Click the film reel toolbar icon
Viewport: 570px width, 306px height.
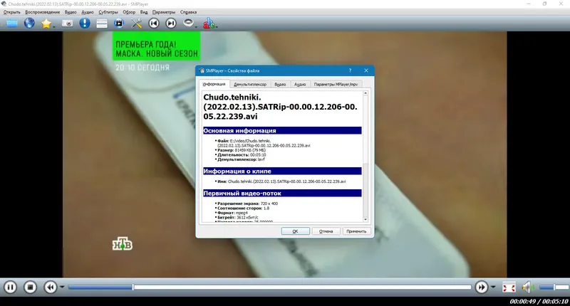tap(119, 23)
